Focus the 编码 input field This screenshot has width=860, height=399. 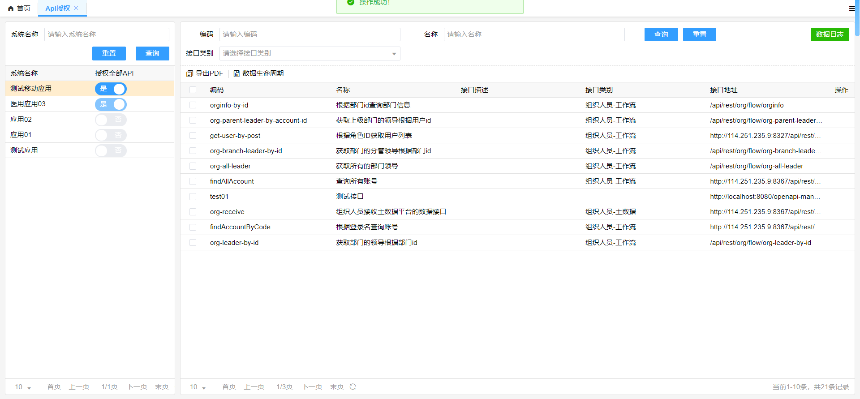[310, 34]
